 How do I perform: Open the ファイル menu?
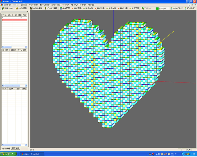coord(7,5)
